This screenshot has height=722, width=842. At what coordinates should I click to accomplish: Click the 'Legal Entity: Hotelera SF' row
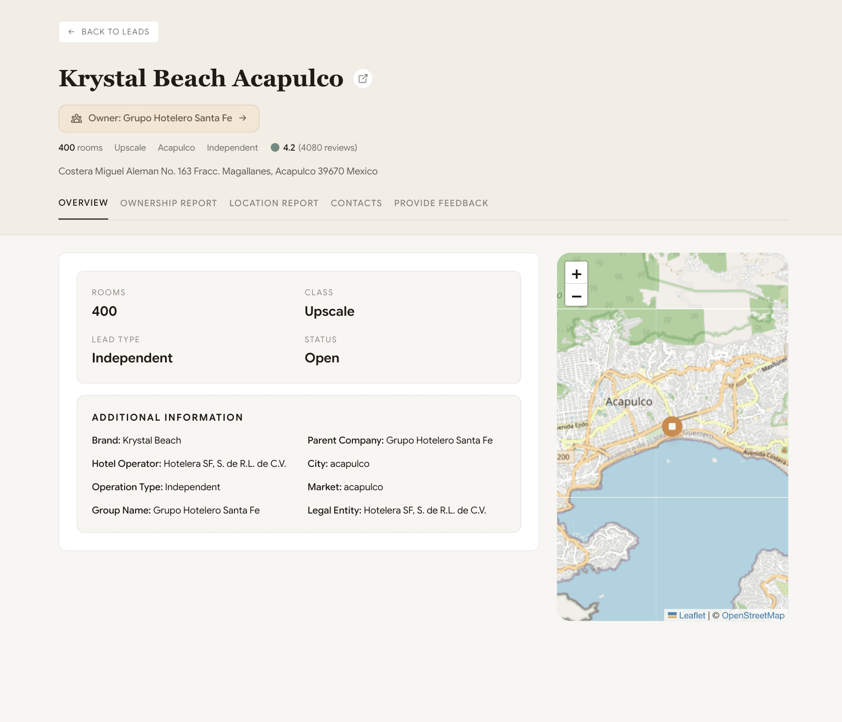pos(397,510)
